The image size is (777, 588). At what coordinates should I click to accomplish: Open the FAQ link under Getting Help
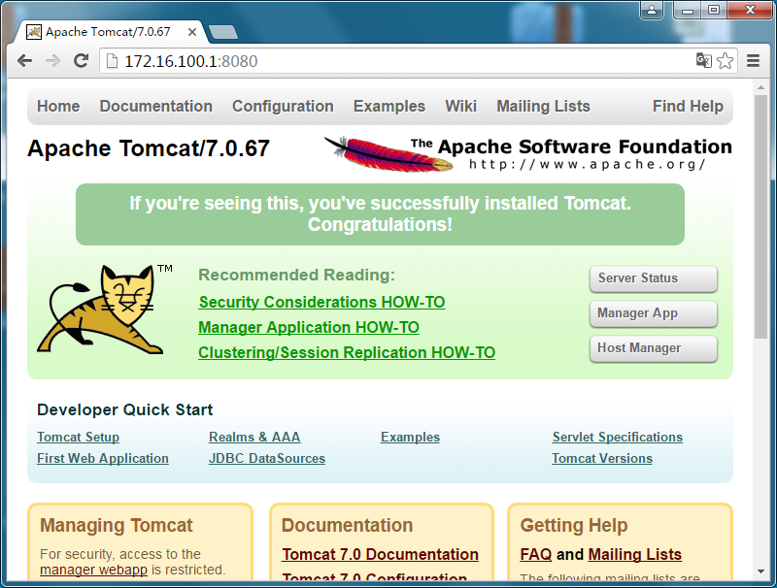(536, 554)
